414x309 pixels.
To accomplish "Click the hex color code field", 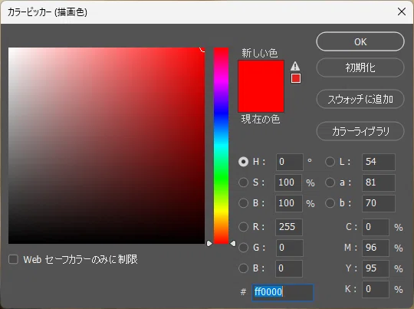I will coord(282,292).
